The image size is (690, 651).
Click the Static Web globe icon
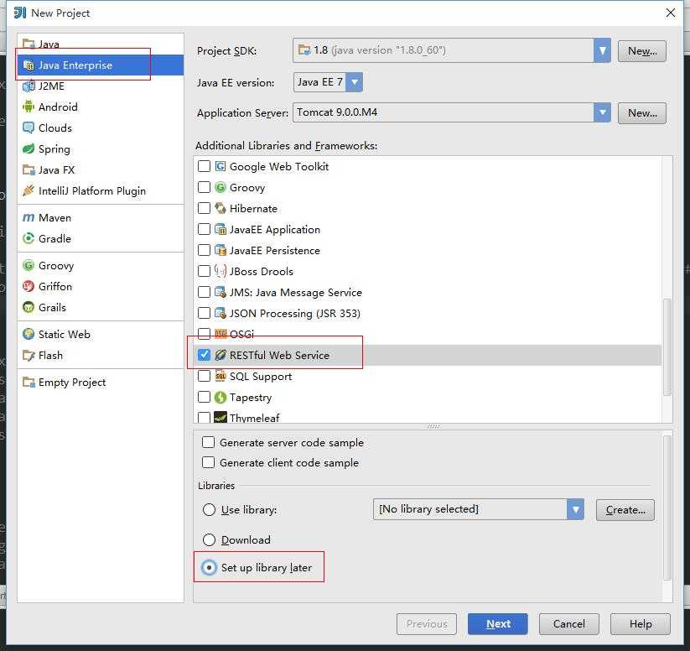point(29,334)
